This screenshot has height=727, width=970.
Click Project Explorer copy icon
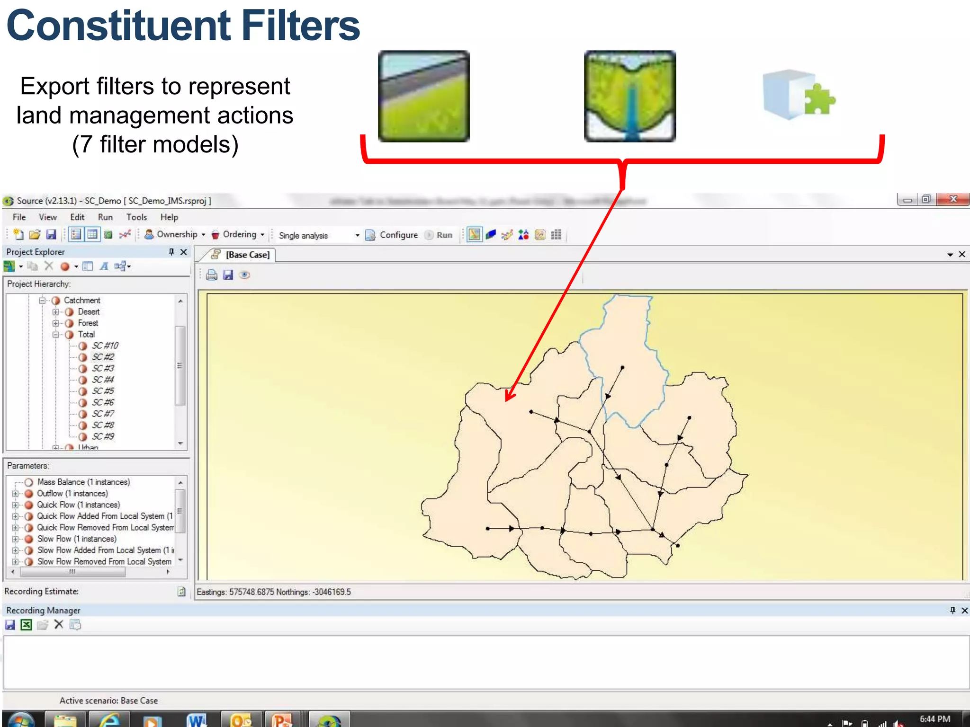coord(32,266)
